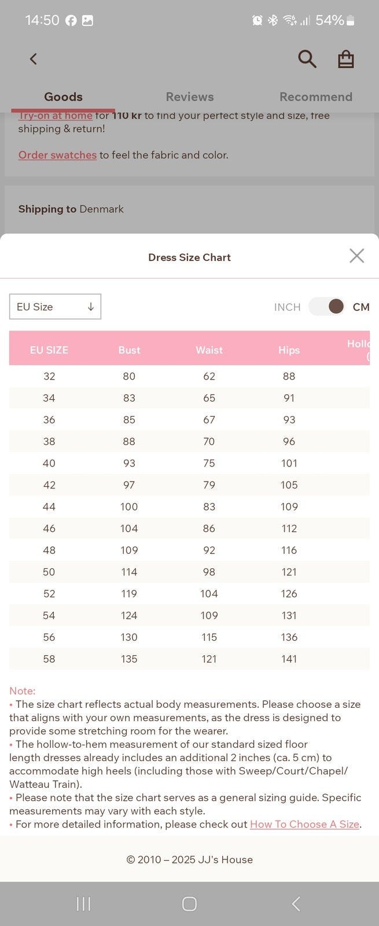The height and width of the screenshot is (926, 379).
Task: Tap the alarm icon in status bar
Action: [257, 21]
